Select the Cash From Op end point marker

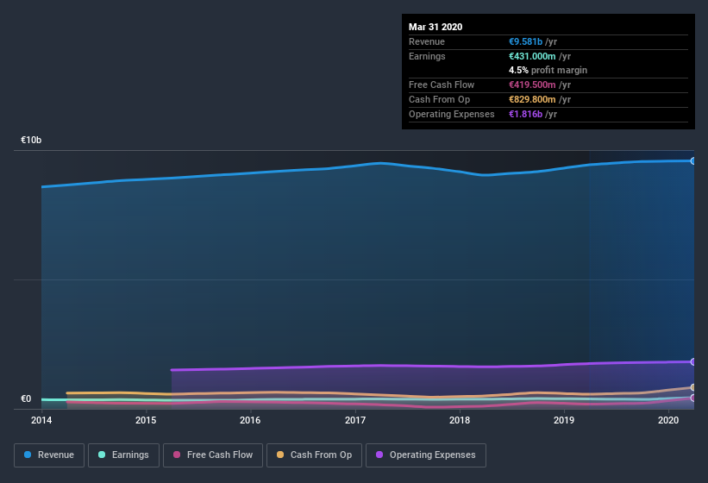click(x=692, y=387)
